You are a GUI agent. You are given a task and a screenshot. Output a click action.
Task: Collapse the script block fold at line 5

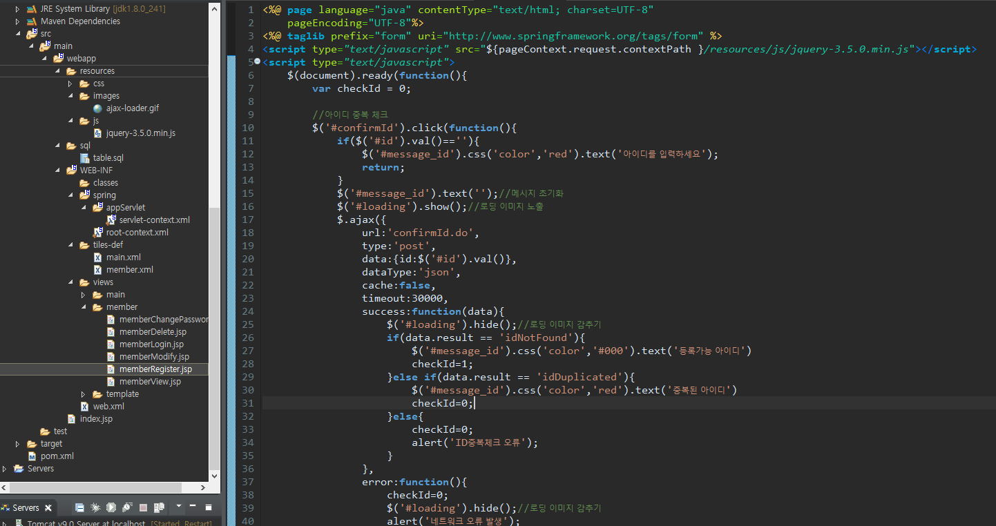click(258, 62)
